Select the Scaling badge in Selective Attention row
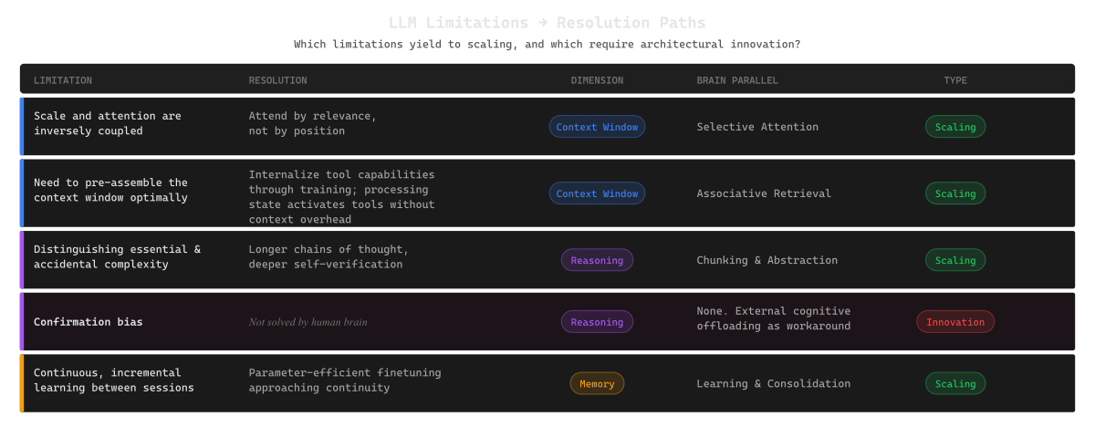 pyautogui.click(x=955, y=127)
